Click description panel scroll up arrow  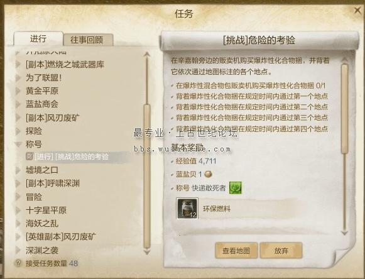[344, 60]
